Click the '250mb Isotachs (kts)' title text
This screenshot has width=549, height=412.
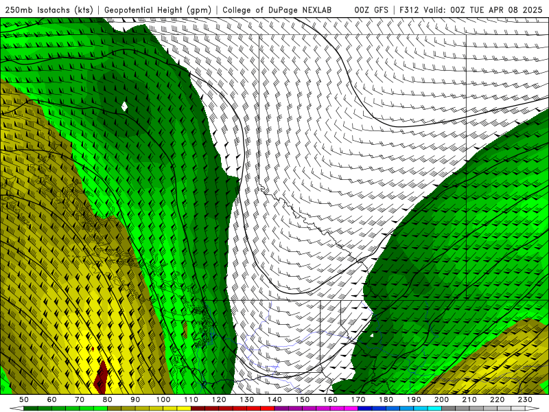49,10
